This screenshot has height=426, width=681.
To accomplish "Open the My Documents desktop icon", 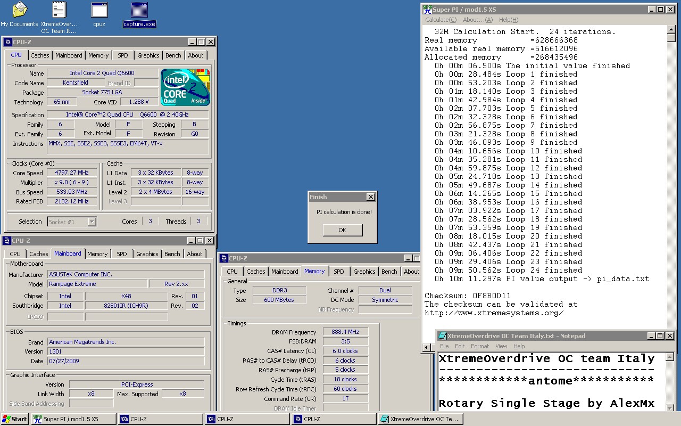I will coord(19,14).
